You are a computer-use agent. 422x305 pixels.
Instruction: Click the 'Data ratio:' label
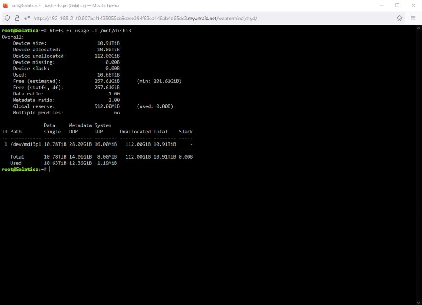point(28,94)
